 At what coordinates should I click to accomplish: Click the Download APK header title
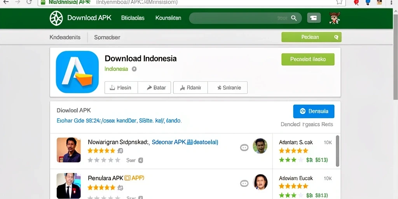(x=89, y=18)
